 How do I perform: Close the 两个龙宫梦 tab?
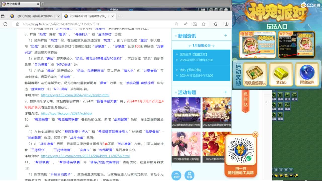point(38,4)
